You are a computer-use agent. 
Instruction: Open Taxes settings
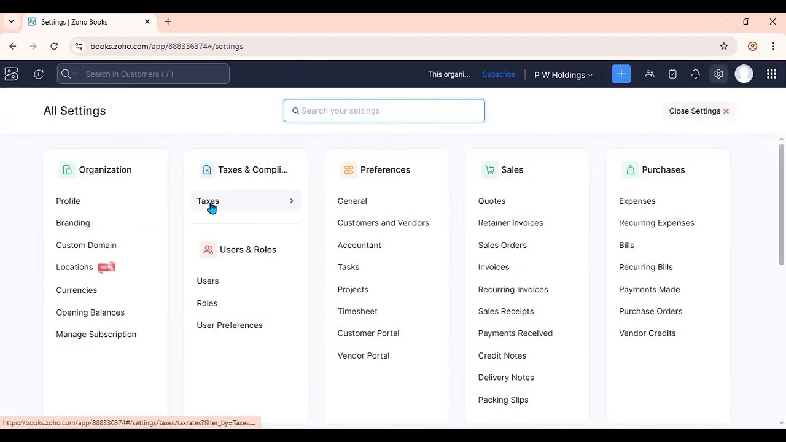click(245, 201)
